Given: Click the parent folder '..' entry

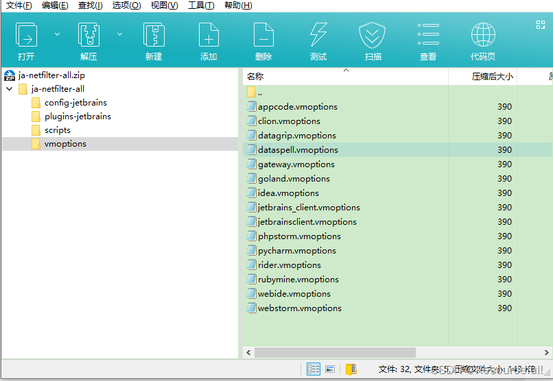Looking at the screenshot, I should tap(255, 93).
